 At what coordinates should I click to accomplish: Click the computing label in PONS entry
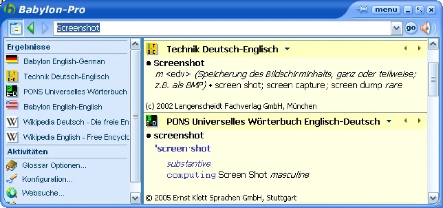tap(191, 175)
